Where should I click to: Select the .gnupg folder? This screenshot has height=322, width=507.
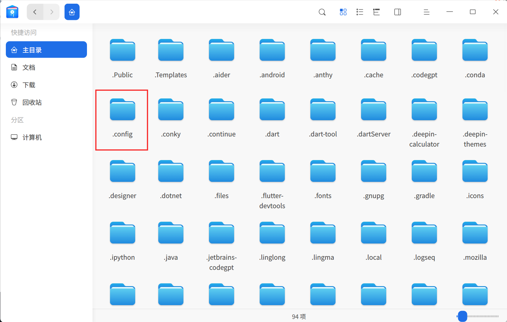[374, 180]
